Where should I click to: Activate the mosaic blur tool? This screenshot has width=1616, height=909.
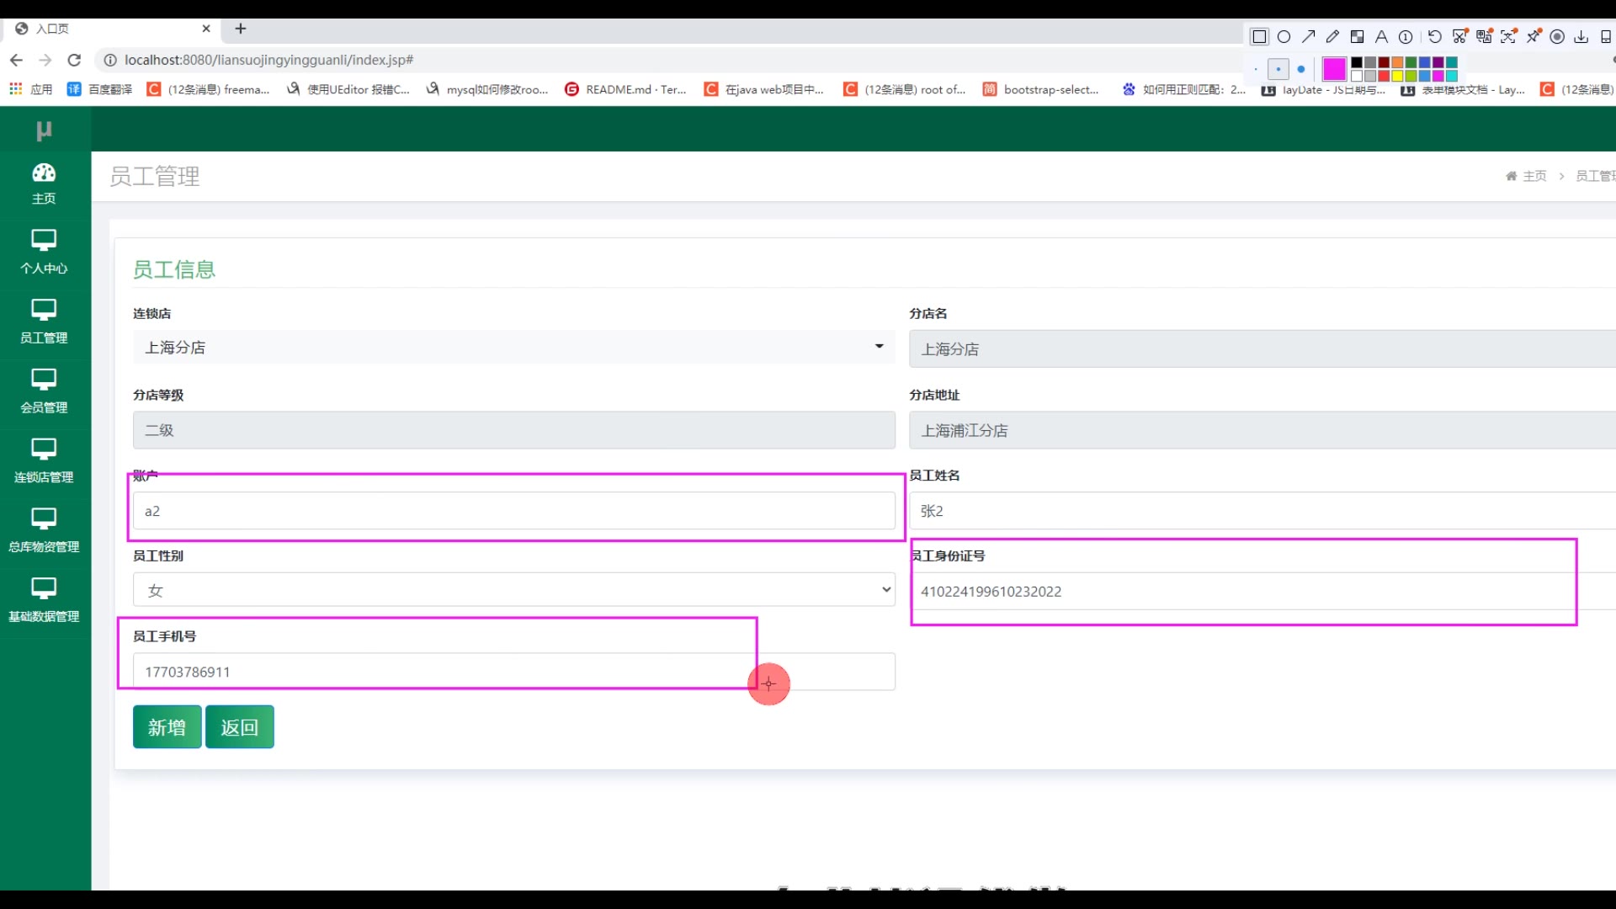click(x=1357, y=37)
